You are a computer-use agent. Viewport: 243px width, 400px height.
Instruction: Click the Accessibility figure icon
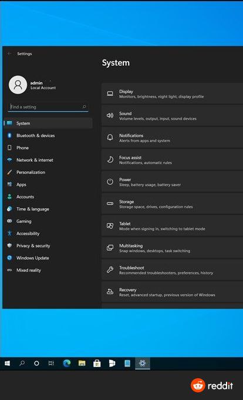(9, 233)
